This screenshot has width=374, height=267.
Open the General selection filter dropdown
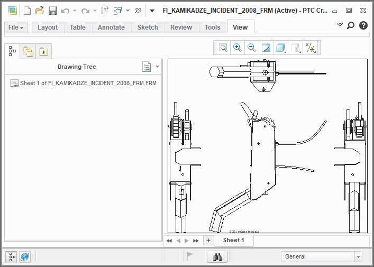321,257
